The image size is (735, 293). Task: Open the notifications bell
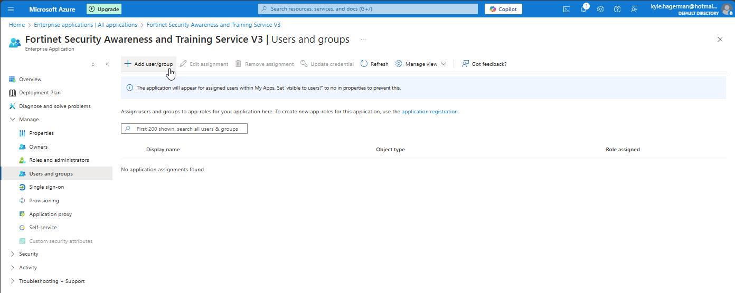(x=583, y=9)
